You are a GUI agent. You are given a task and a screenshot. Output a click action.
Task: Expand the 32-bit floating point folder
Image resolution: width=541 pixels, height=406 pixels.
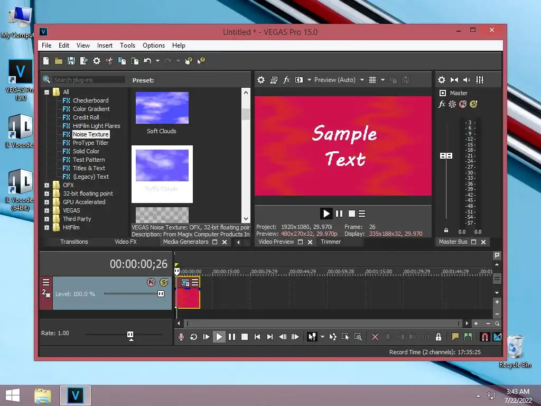46,193
